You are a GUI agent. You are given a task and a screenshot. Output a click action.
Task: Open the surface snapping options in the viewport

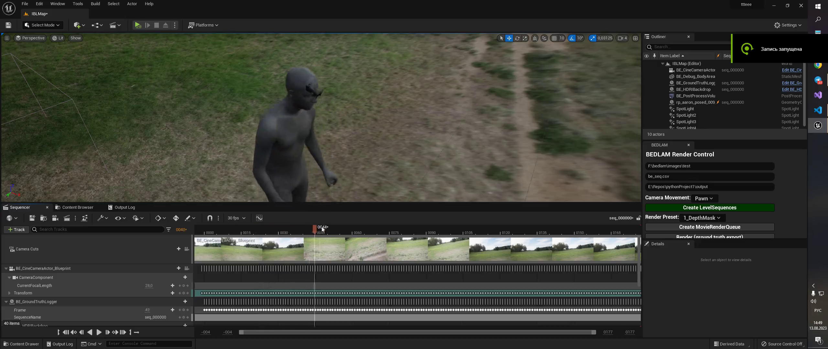[x=544, y=38]
